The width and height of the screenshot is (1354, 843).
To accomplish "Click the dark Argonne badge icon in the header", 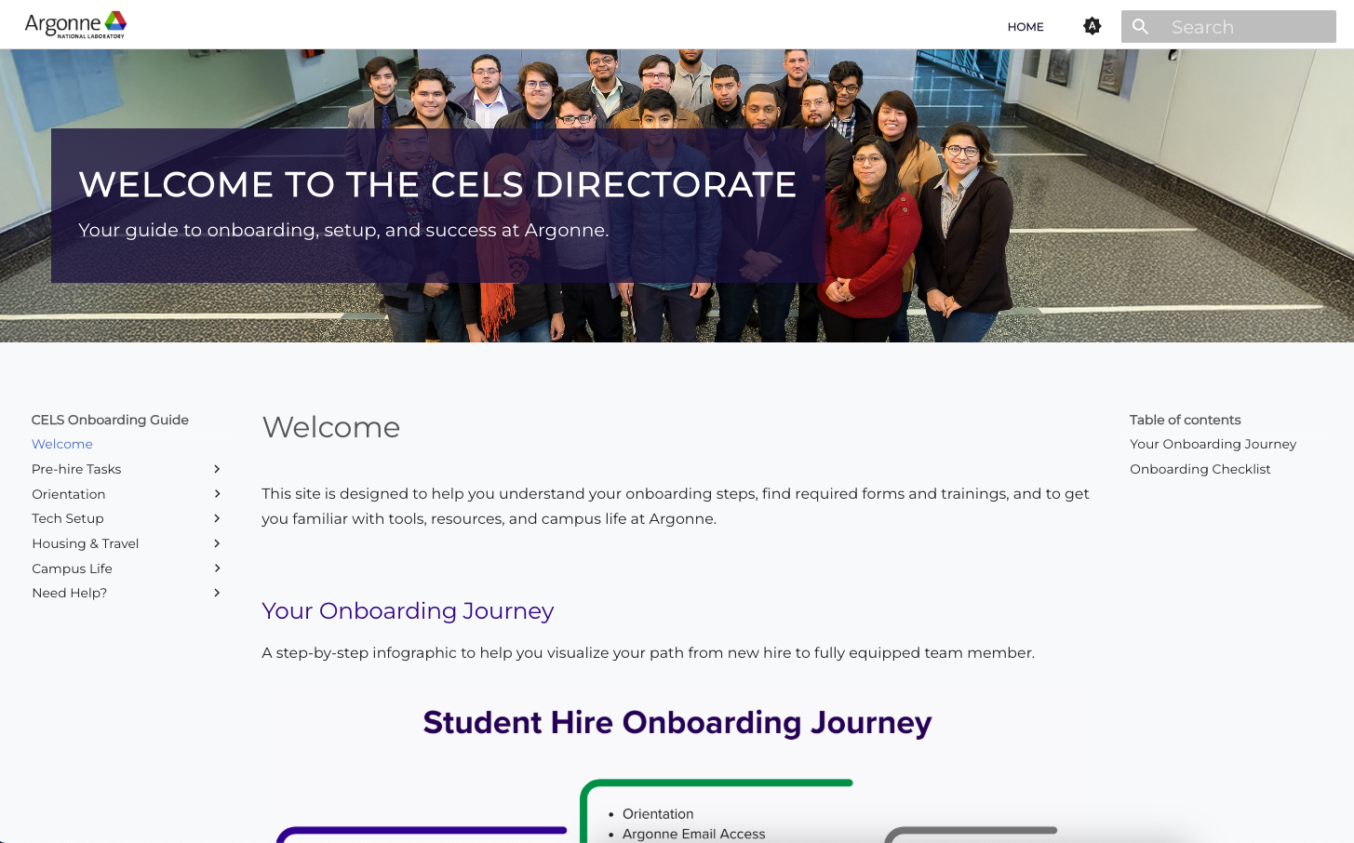I will (x=1091, y=26).
